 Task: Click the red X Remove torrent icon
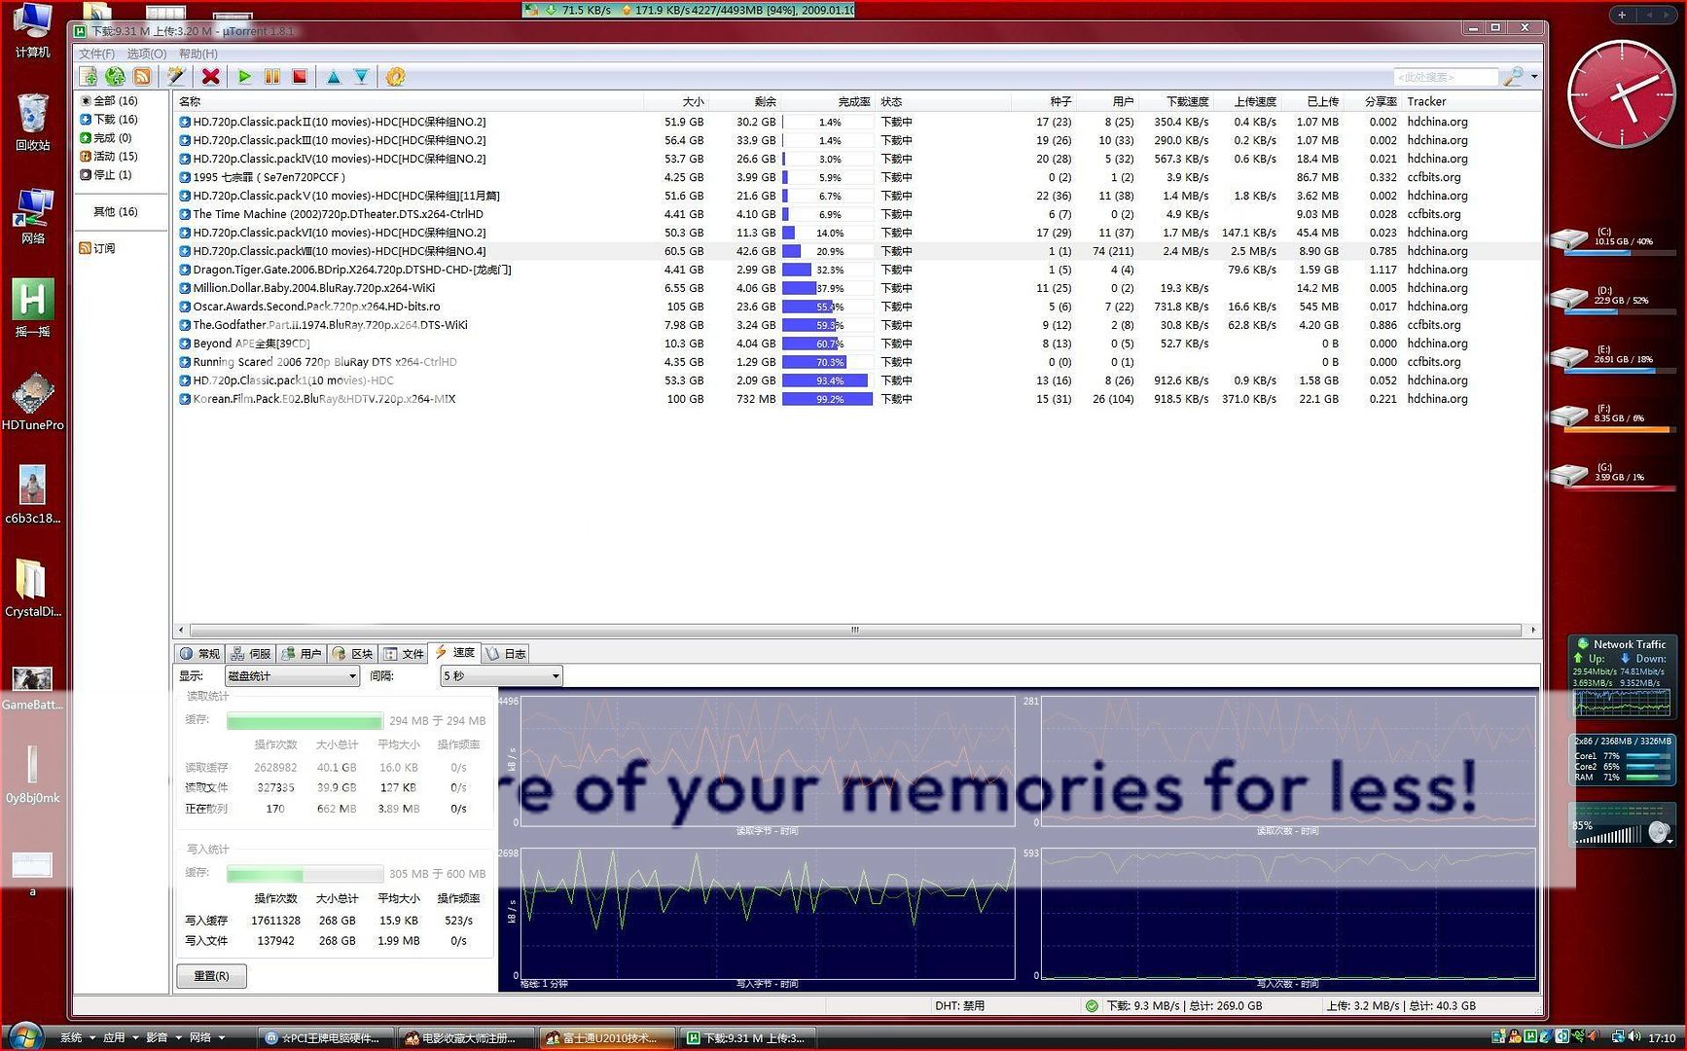click(210, 77)
